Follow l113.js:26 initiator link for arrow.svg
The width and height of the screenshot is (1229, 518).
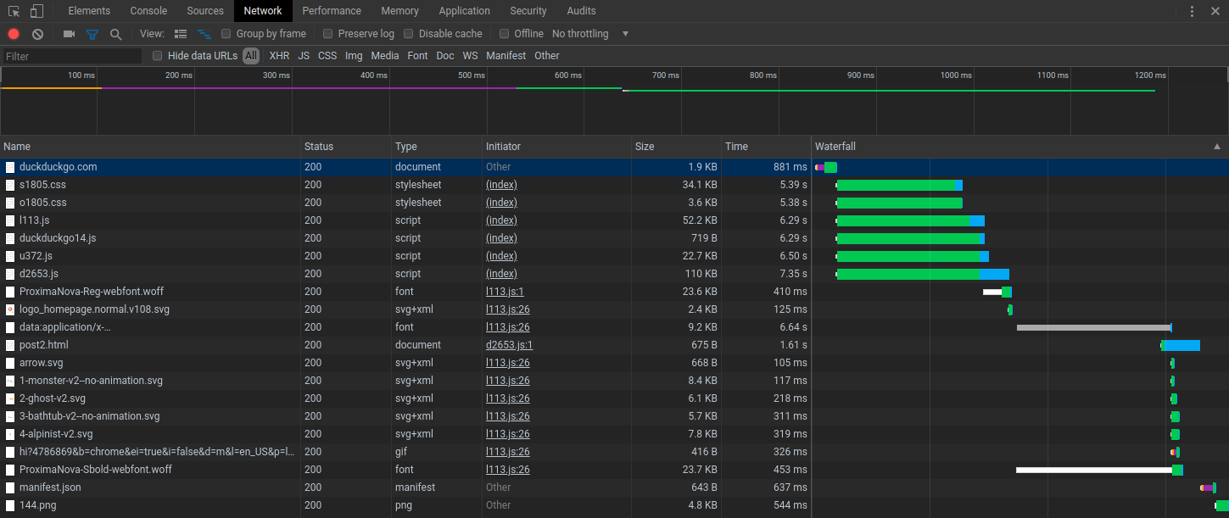pyautogui.click(x=508, y=363)
